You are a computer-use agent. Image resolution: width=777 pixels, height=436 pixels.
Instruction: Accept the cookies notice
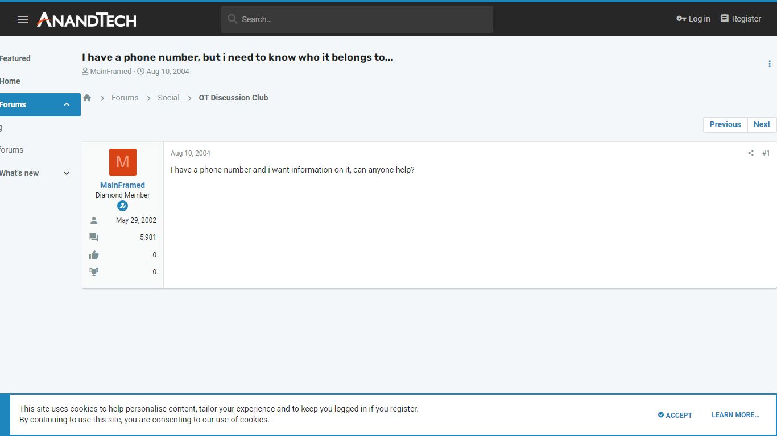[675, 415]
